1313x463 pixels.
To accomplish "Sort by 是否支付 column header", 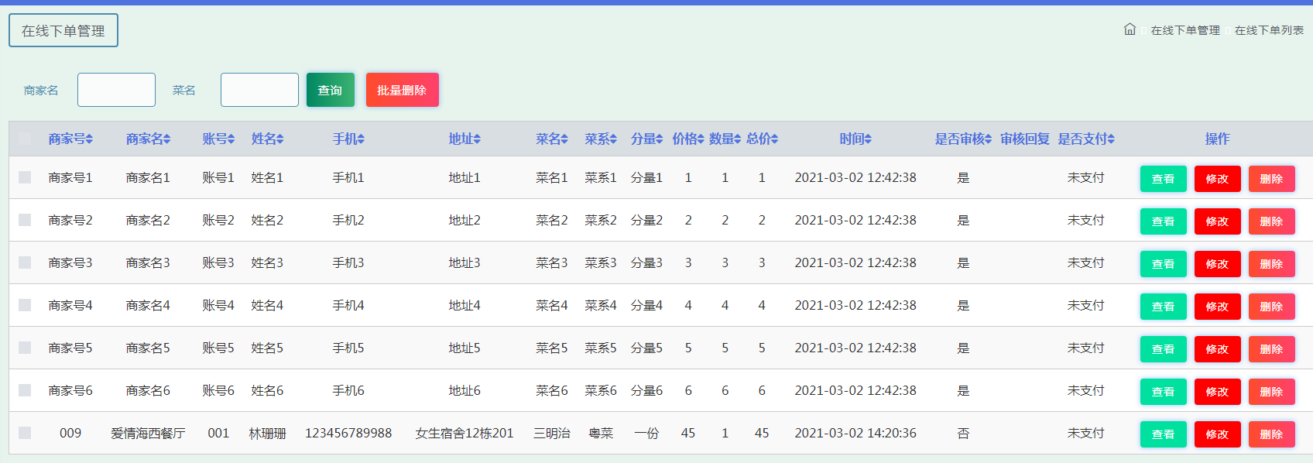I will (1086, 139).
